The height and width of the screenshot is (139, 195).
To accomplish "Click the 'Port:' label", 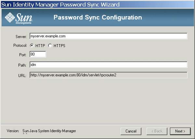I will pyautogui.click(x=23, y=55).
